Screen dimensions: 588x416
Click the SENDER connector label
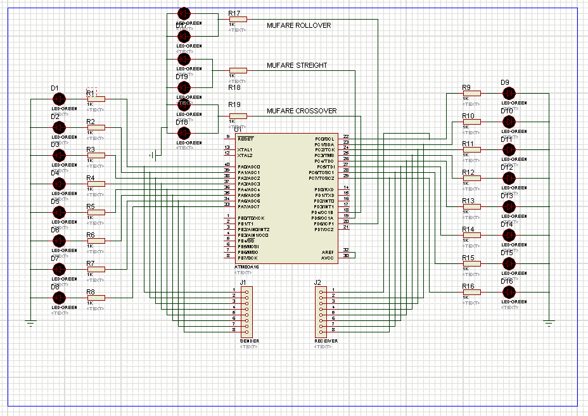(250, 341)
